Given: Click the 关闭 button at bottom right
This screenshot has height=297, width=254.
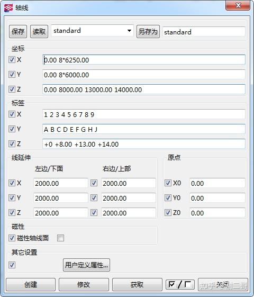Looking at the screenshot, I should pyautogui.click(x=223, y=284).
